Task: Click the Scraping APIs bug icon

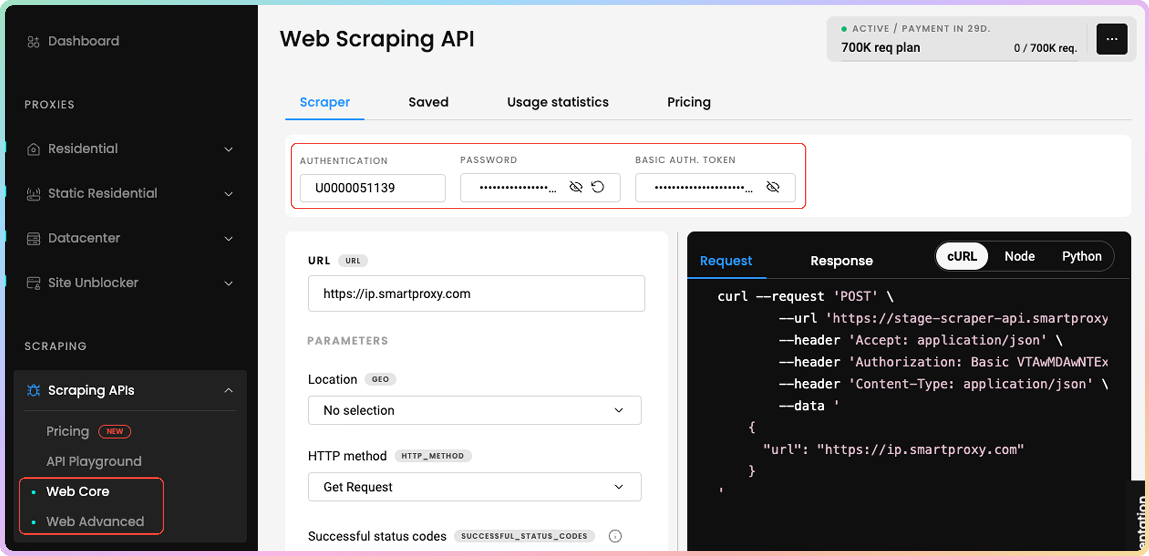Action: point(33,390)
